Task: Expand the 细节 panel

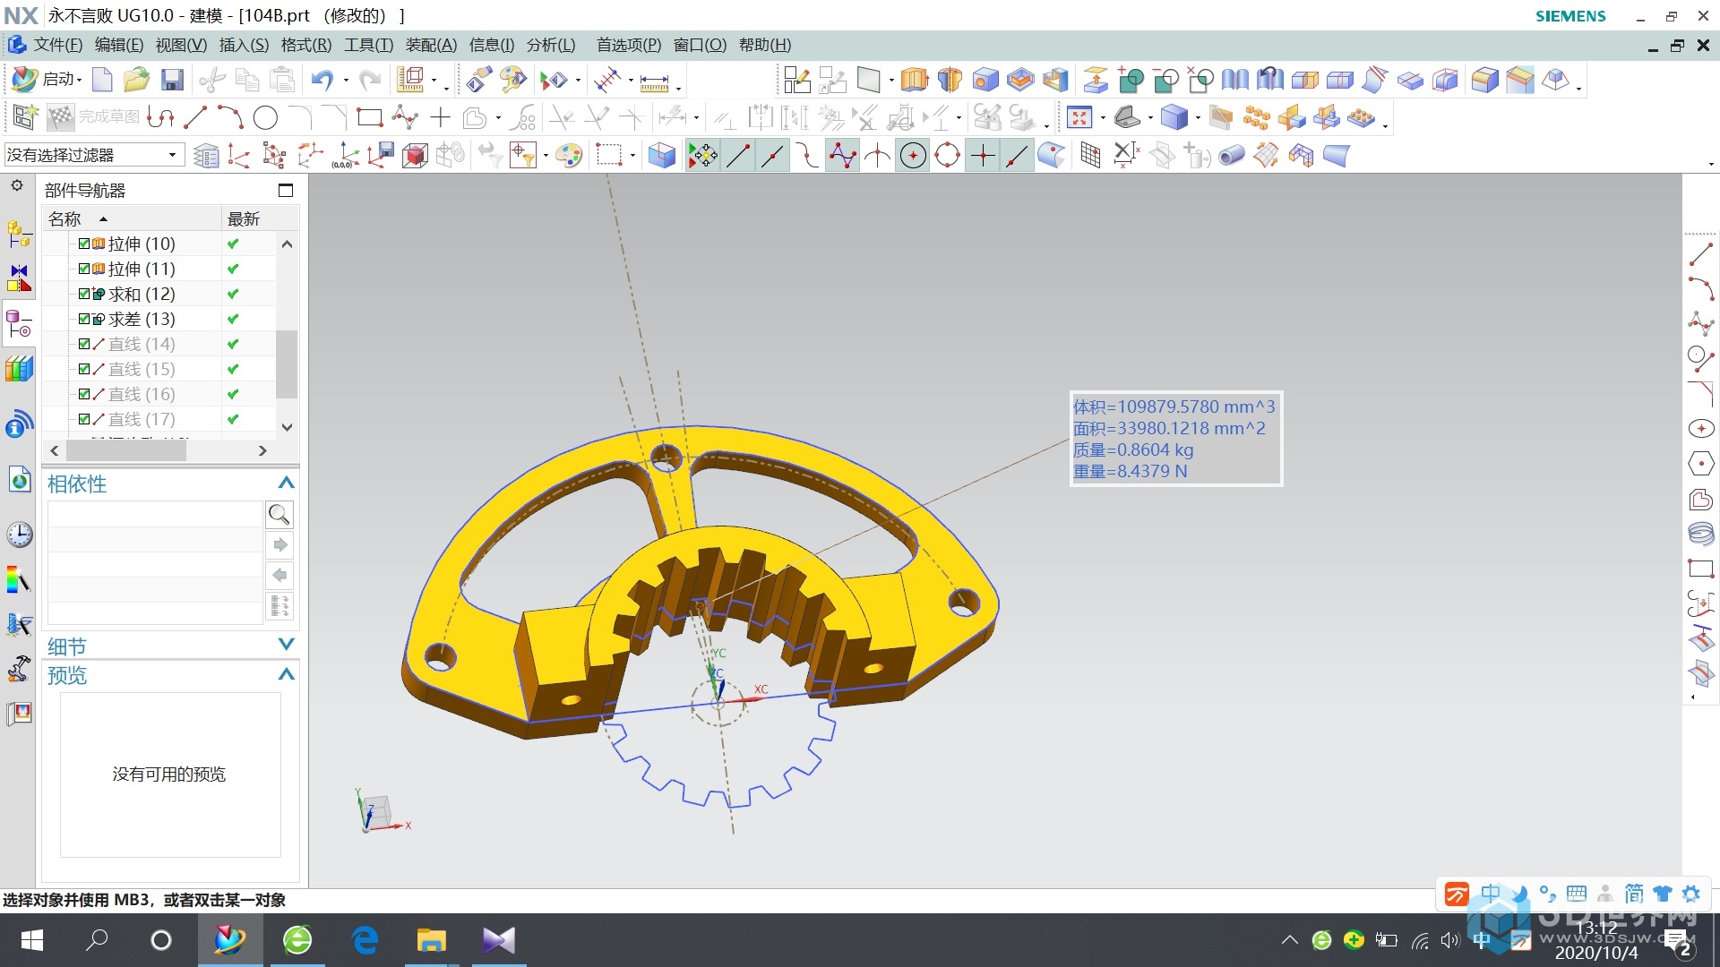Action: (286, 645)
